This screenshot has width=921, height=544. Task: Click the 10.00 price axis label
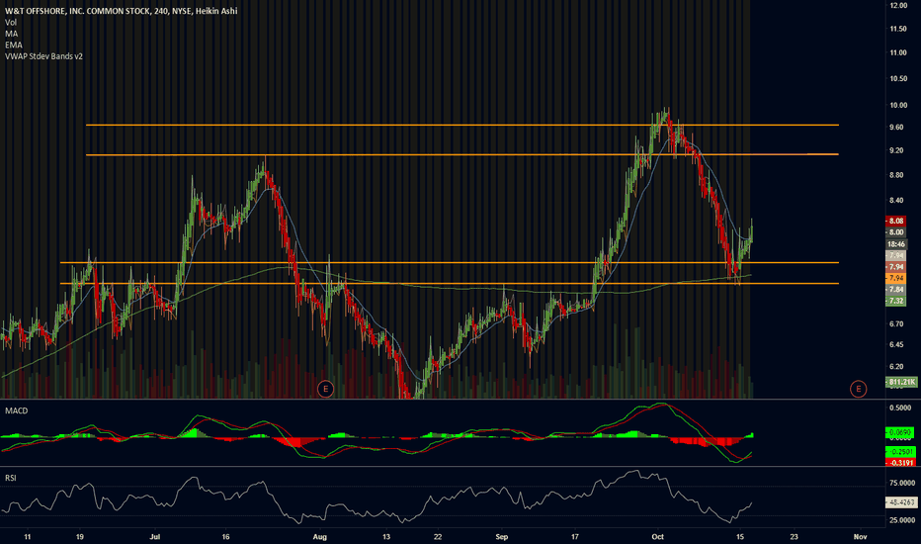coord(898,106)
